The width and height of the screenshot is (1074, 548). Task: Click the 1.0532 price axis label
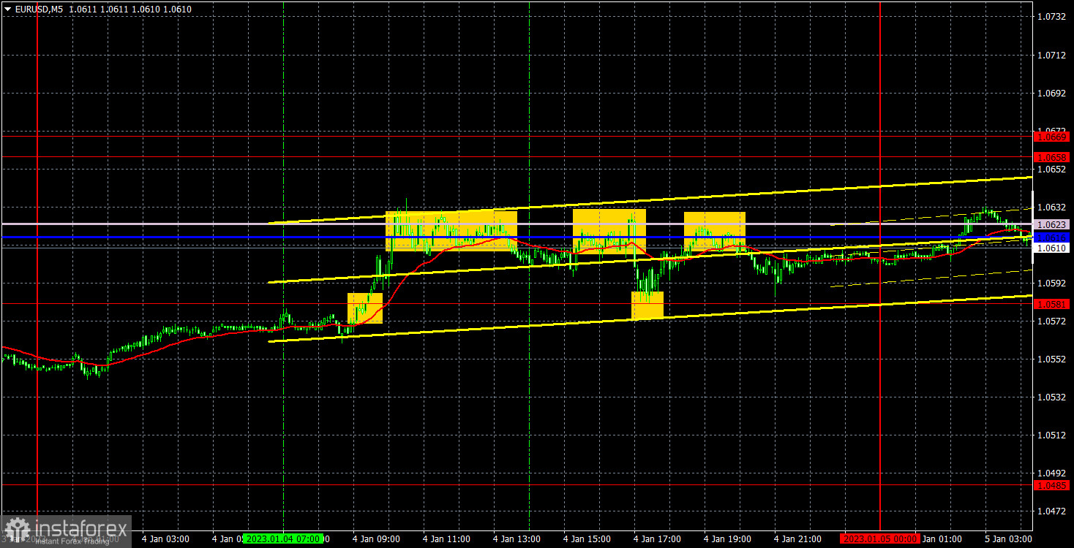click(x=1051, y=397)
